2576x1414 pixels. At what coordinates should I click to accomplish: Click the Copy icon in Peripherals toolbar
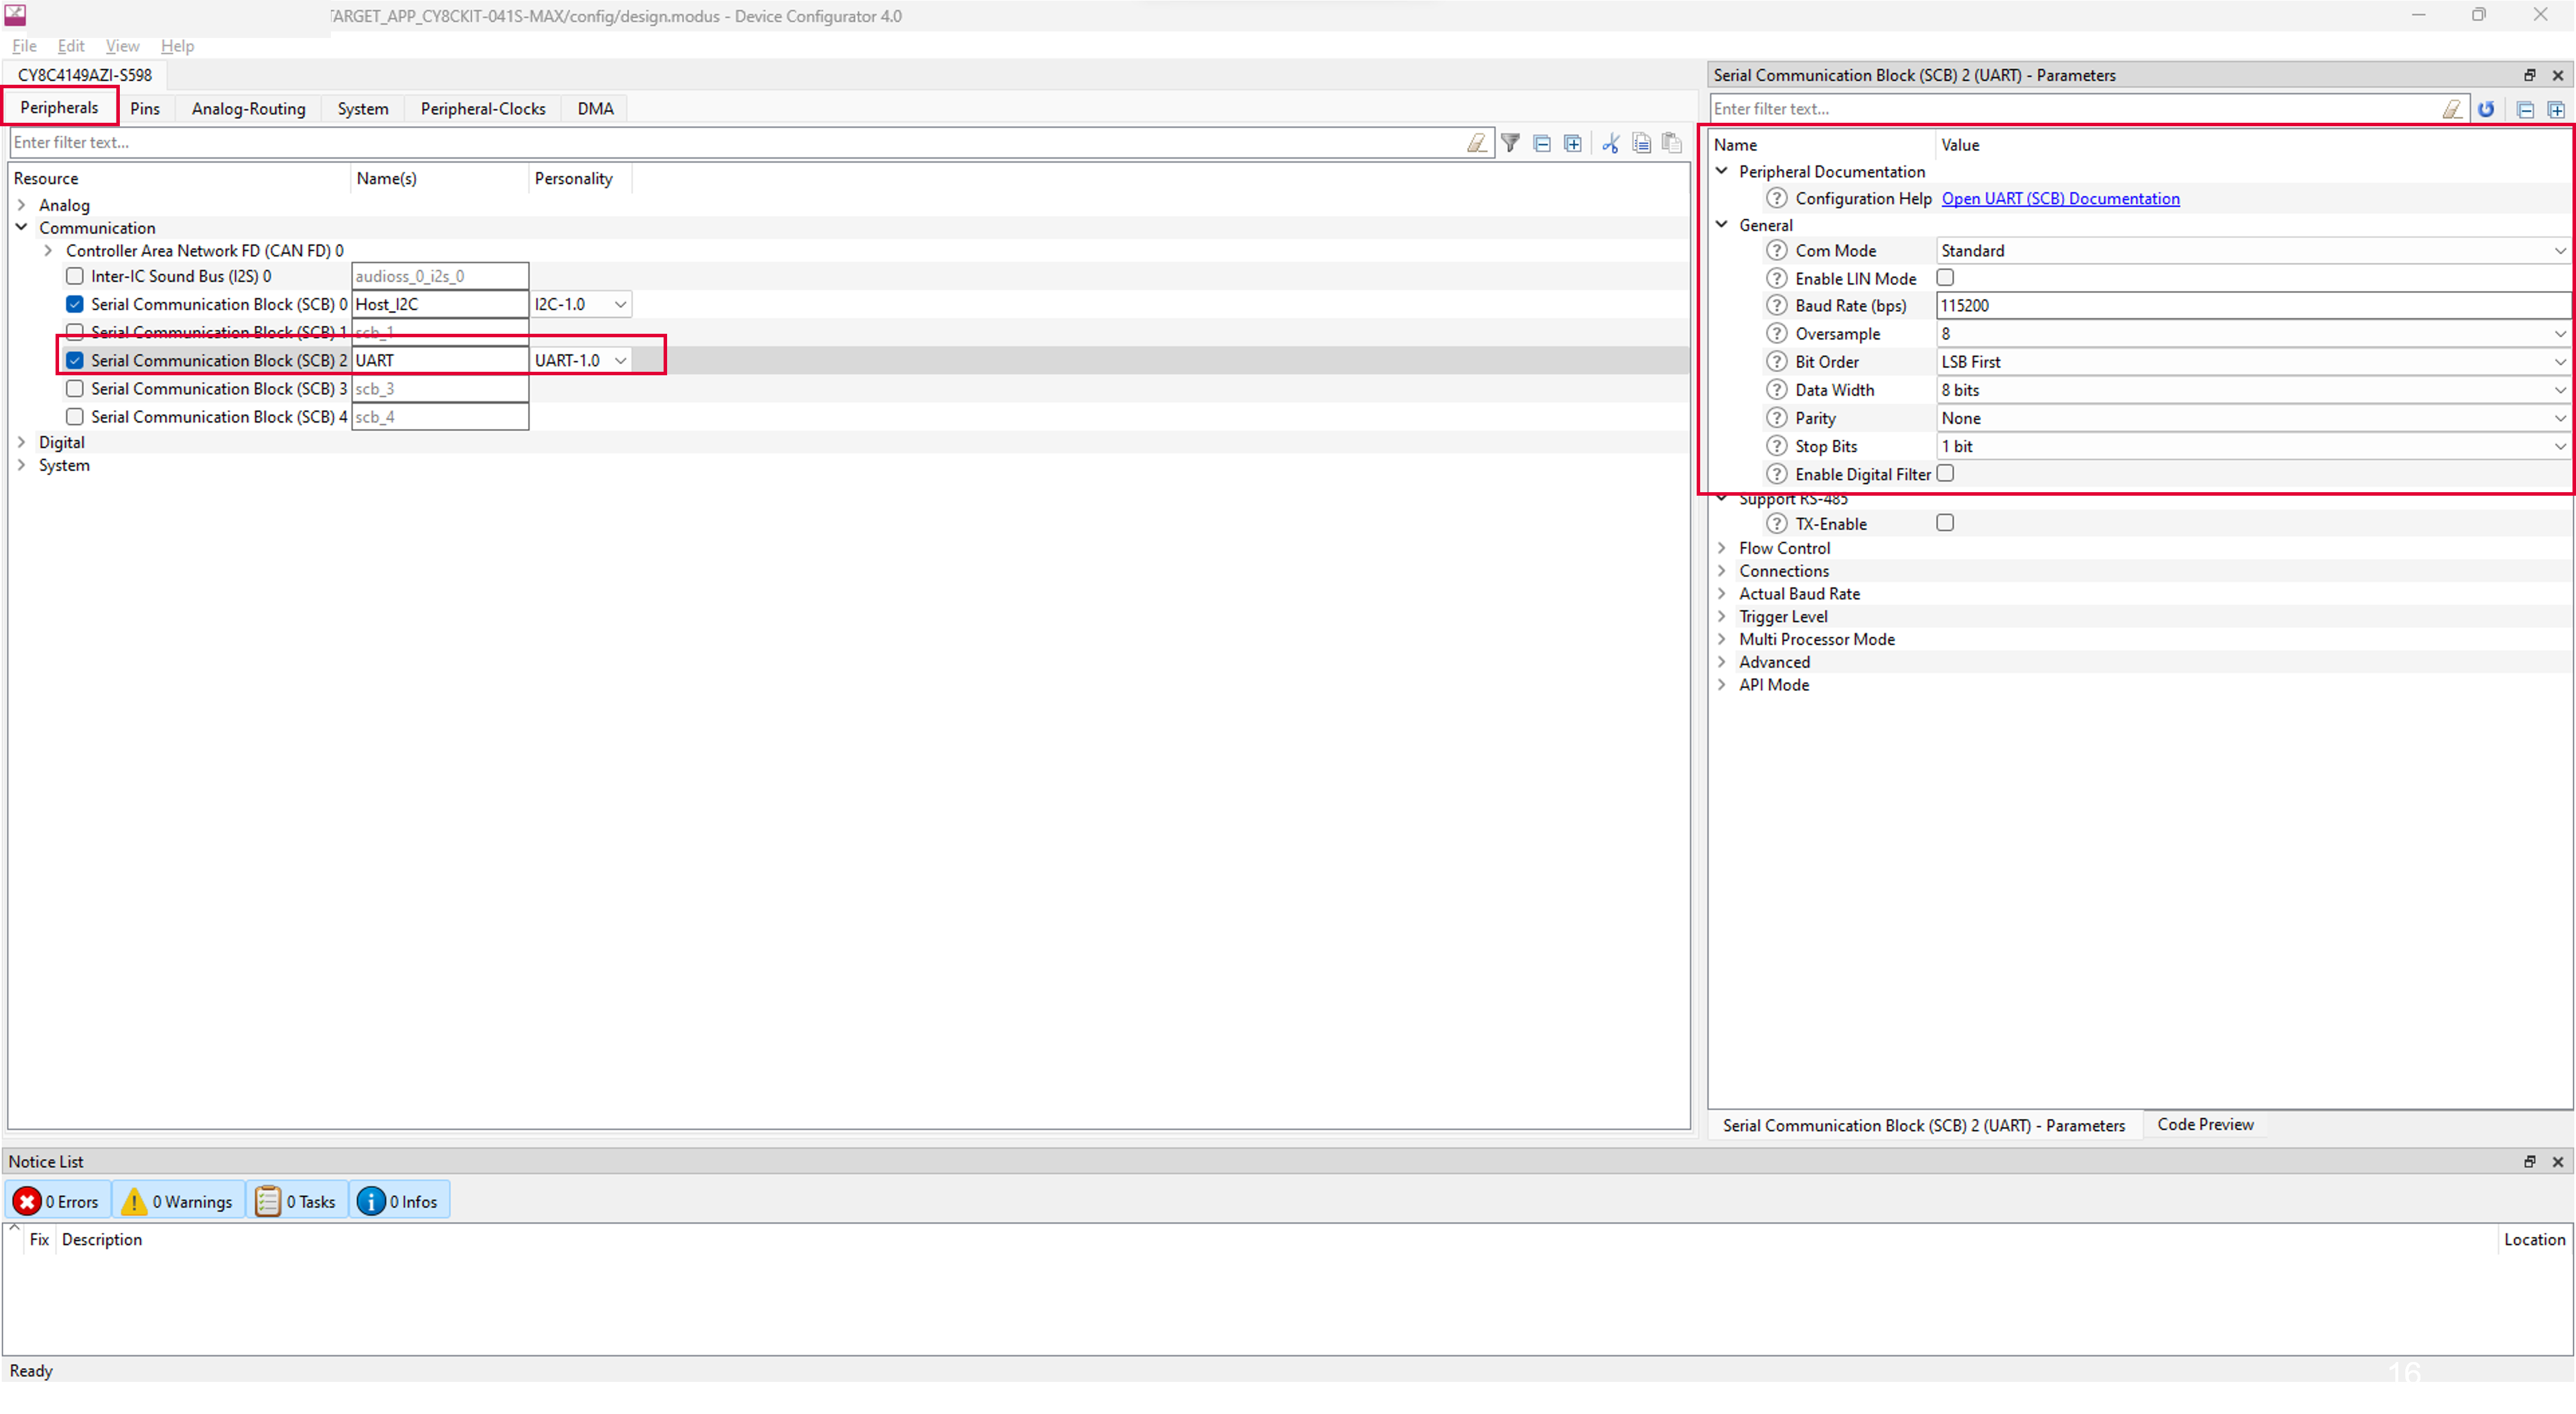pyautogui.click(x=1641, y=143)
